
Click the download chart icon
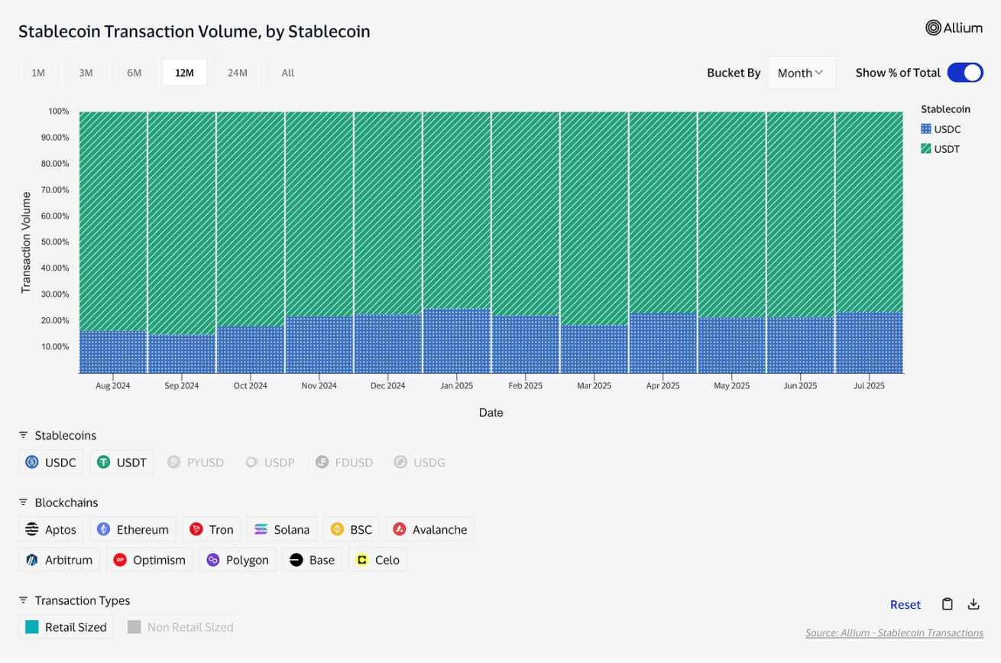973,604
